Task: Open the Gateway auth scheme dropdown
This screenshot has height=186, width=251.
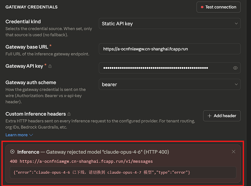Action: pos(169,84)
